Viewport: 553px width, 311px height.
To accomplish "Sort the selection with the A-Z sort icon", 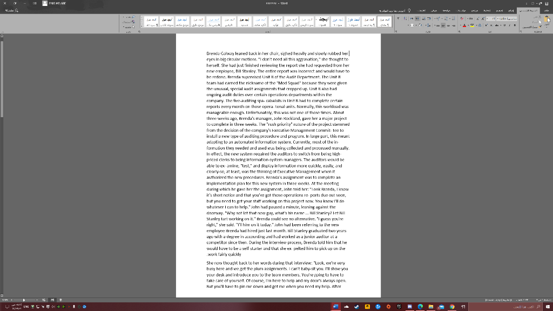I will (x=405, y=19).
